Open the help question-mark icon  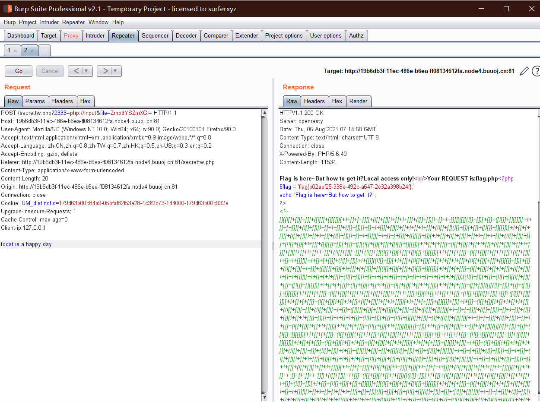pos(536,71)
